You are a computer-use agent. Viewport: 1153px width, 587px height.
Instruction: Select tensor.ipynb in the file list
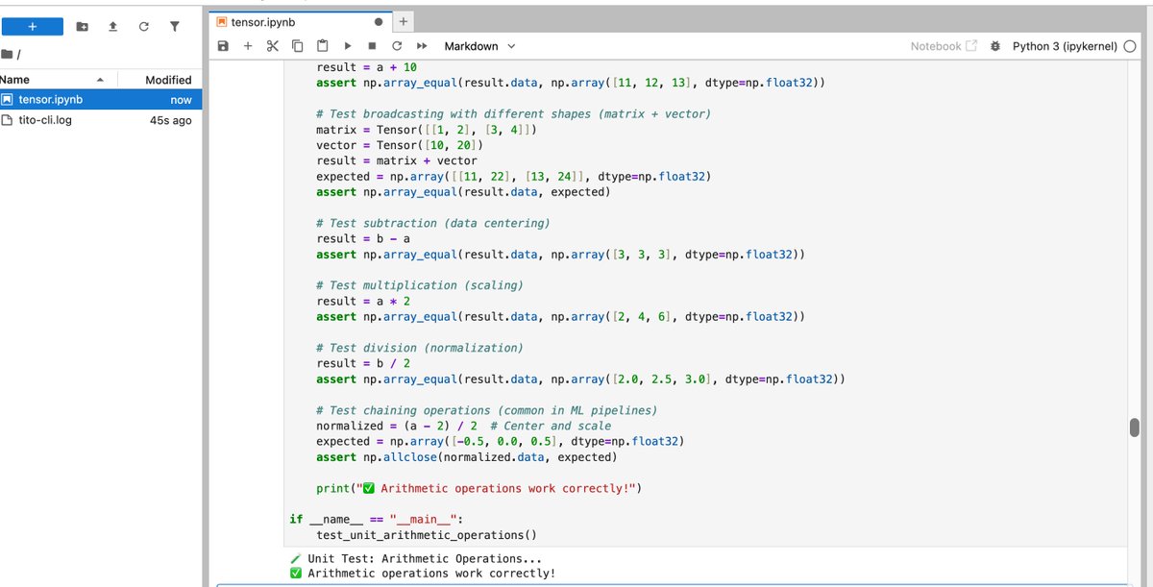tap(101, 99)
